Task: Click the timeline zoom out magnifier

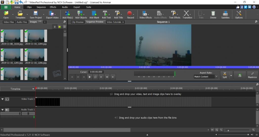Action: [x=221, y=130]
